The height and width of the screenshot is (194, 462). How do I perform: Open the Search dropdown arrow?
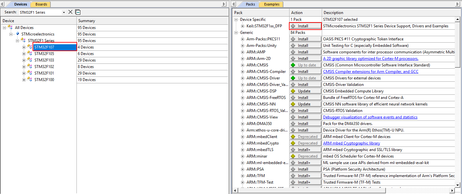coord(64,12)
